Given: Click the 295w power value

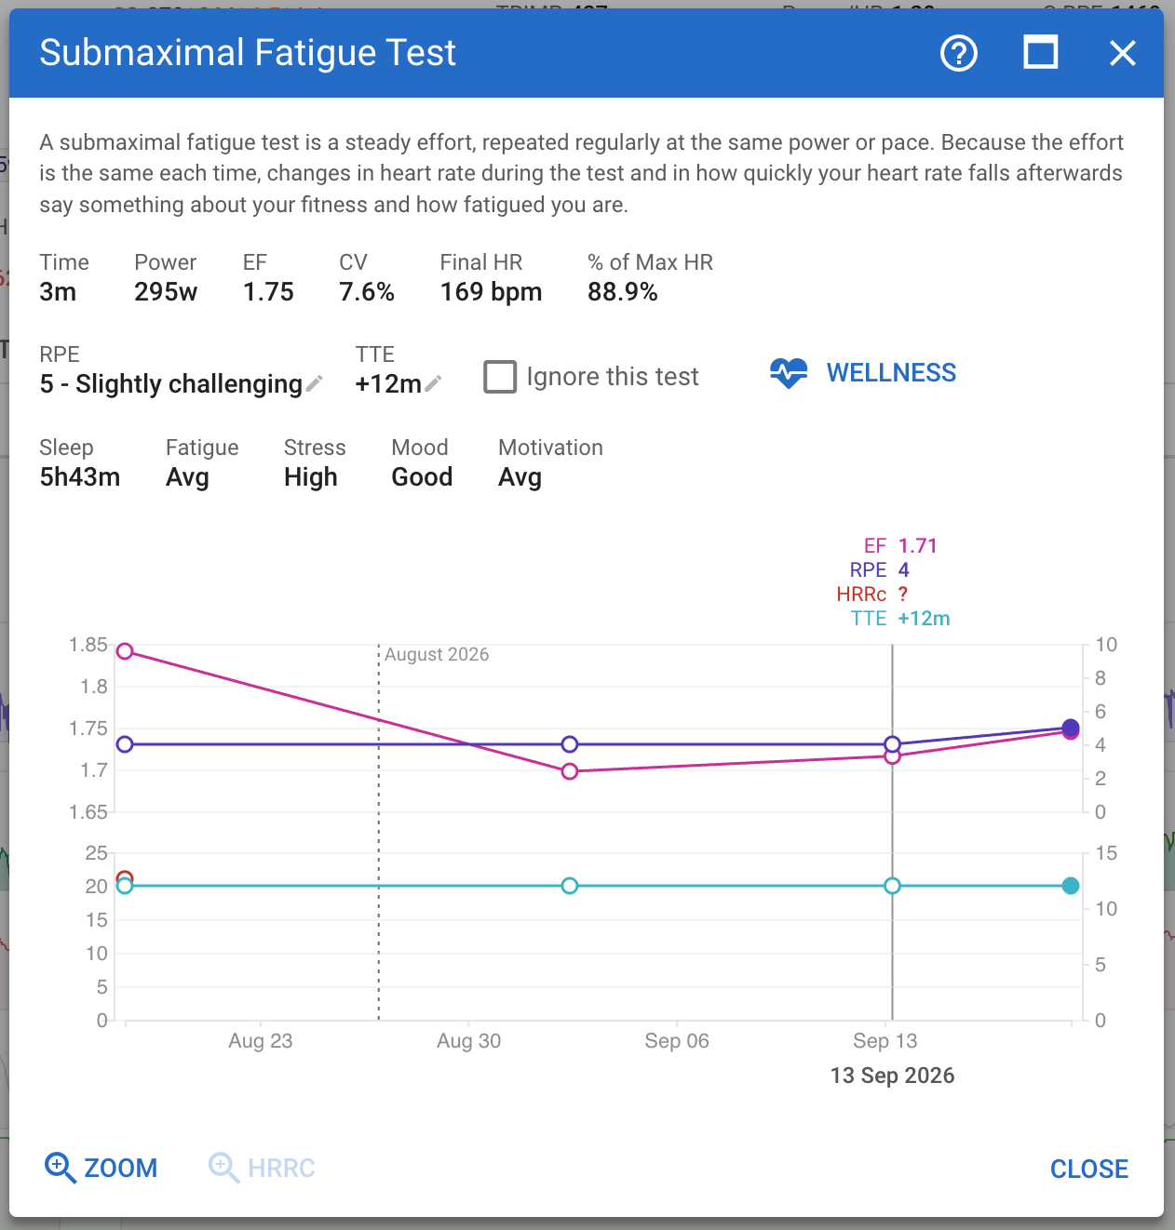Looking at the screenshot, I should tap(166, 292).
